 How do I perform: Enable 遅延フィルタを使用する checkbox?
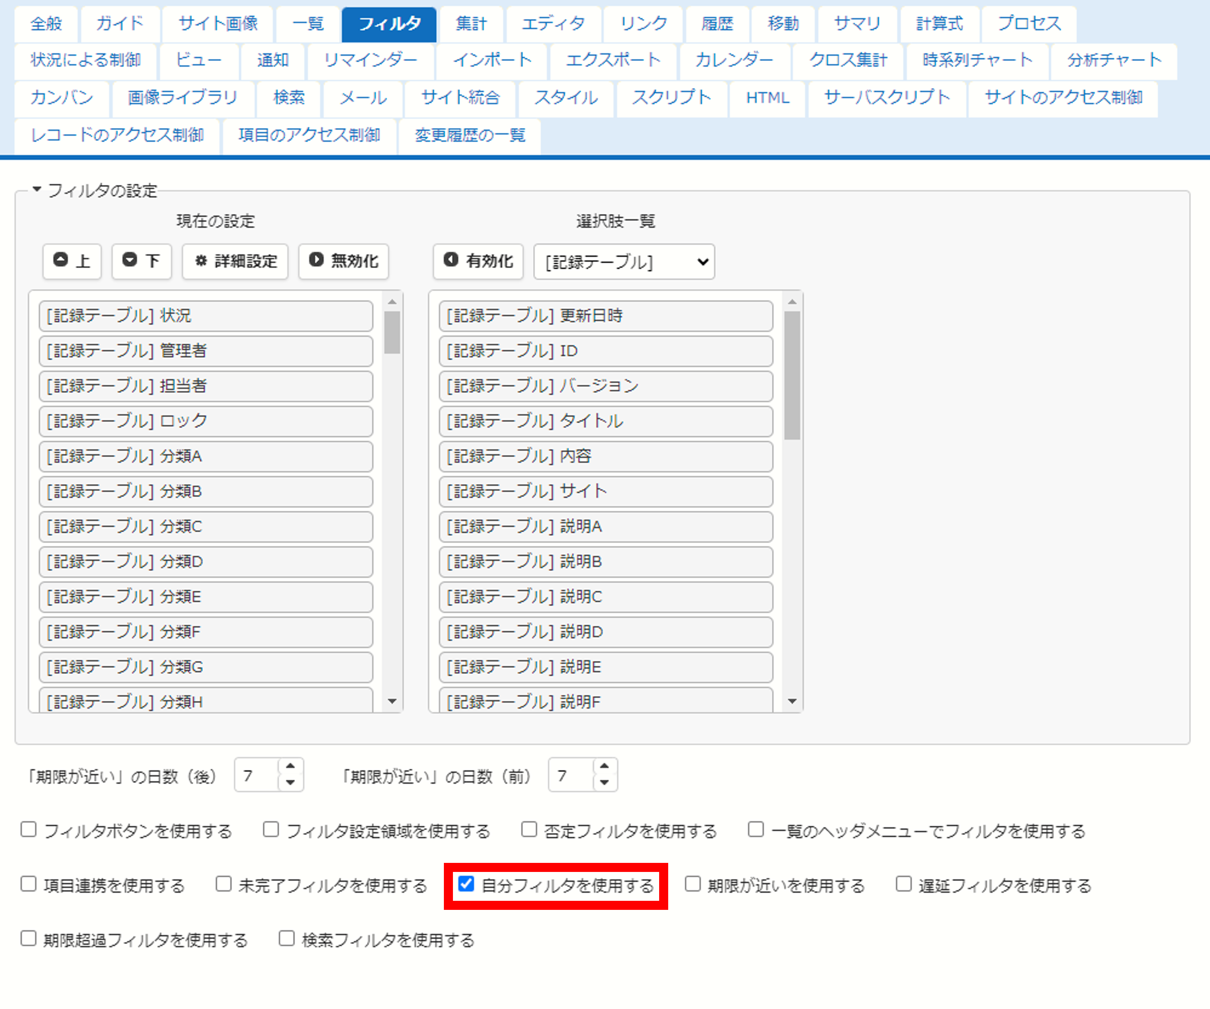pyautogui.click(x=903, y=884)
